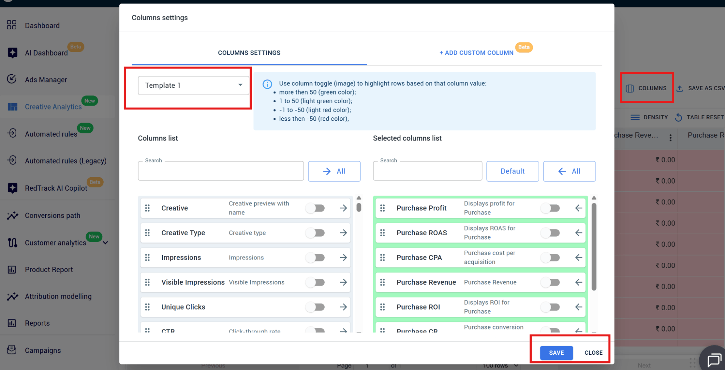
Task: Toggle highlight for Creative column
Action: pos(315,208)
